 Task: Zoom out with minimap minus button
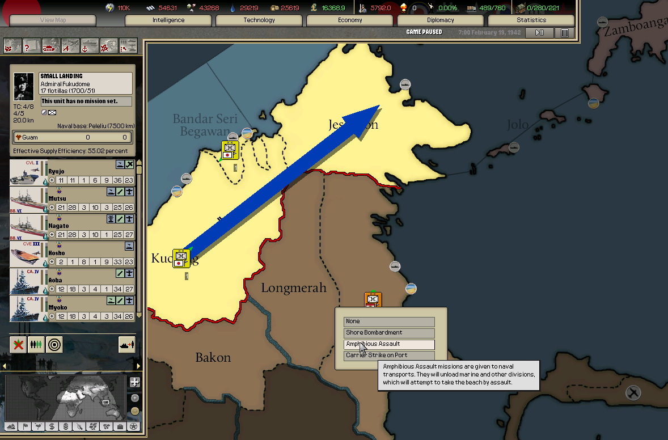point(134,411)
